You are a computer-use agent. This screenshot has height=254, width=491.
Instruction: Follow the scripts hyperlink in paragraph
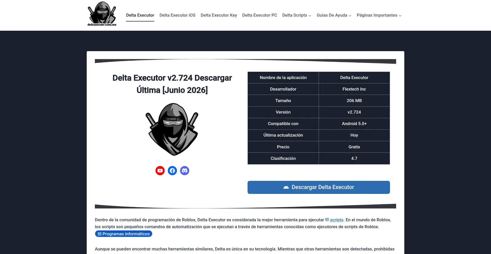[337, 220]
